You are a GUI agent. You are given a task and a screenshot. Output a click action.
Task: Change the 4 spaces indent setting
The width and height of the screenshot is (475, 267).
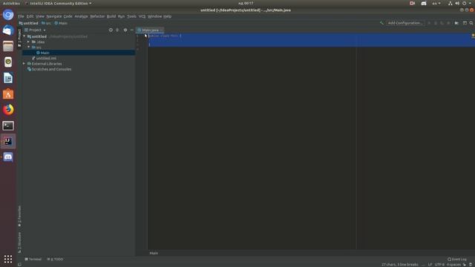[x=453, y=265]
